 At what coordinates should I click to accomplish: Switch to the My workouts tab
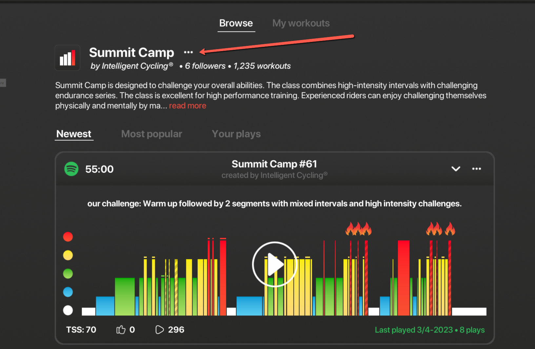click(x=301, y=23)
